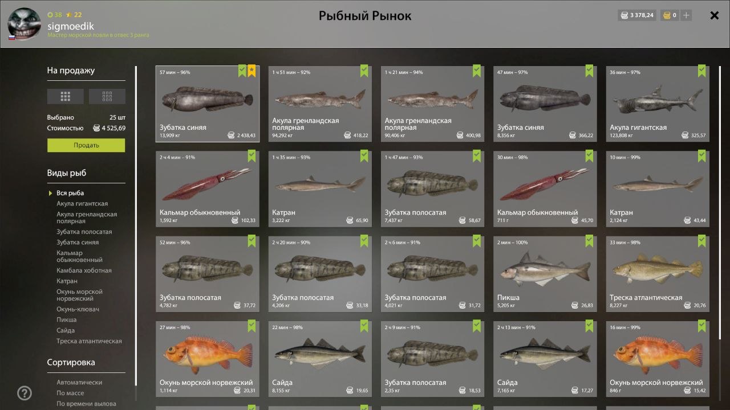Filter by Камбала хоботная
Viewport: 730px width, 410px height.
(x=84, y=270)
